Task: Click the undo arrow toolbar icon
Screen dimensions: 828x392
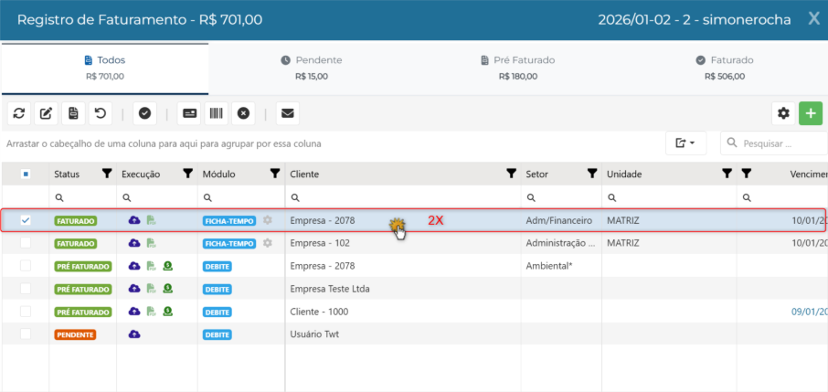Action: 101,113
